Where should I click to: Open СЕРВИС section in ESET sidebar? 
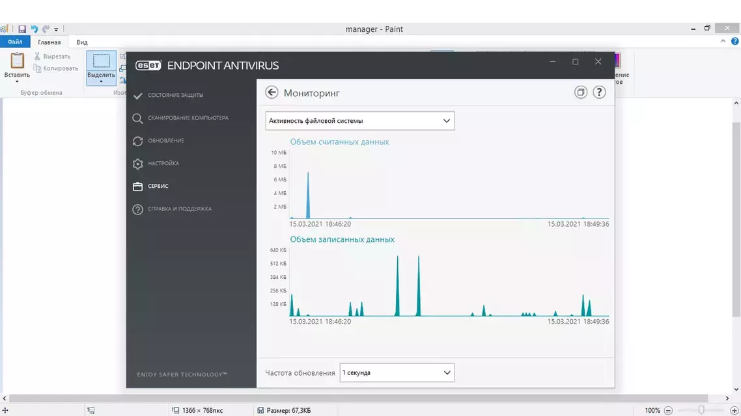pyautogui.click(x=158, y=186)
